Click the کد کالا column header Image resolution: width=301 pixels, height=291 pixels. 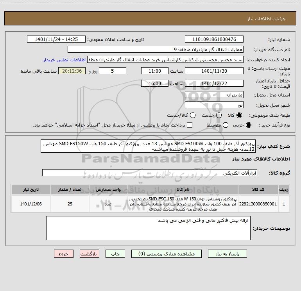coord(258,190)
